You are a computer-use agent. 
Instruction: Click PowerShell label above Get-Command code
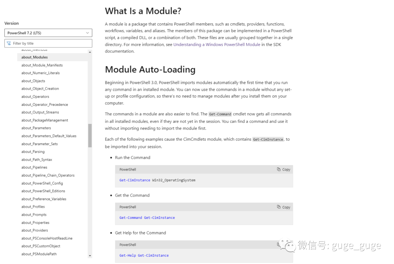tap(128, 207)
